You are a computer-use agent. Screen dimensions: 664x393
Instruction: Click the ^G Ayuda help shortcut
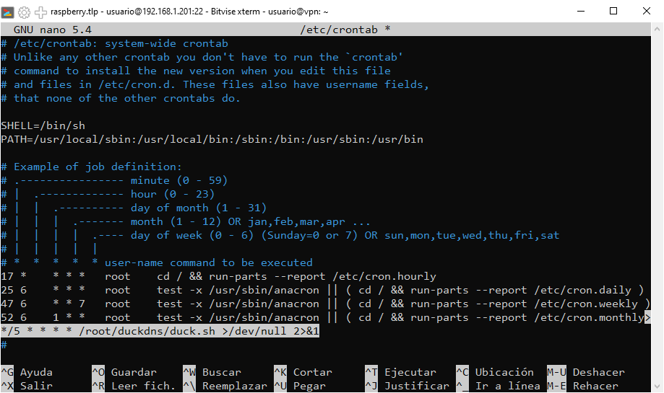(x=27, y=372)
